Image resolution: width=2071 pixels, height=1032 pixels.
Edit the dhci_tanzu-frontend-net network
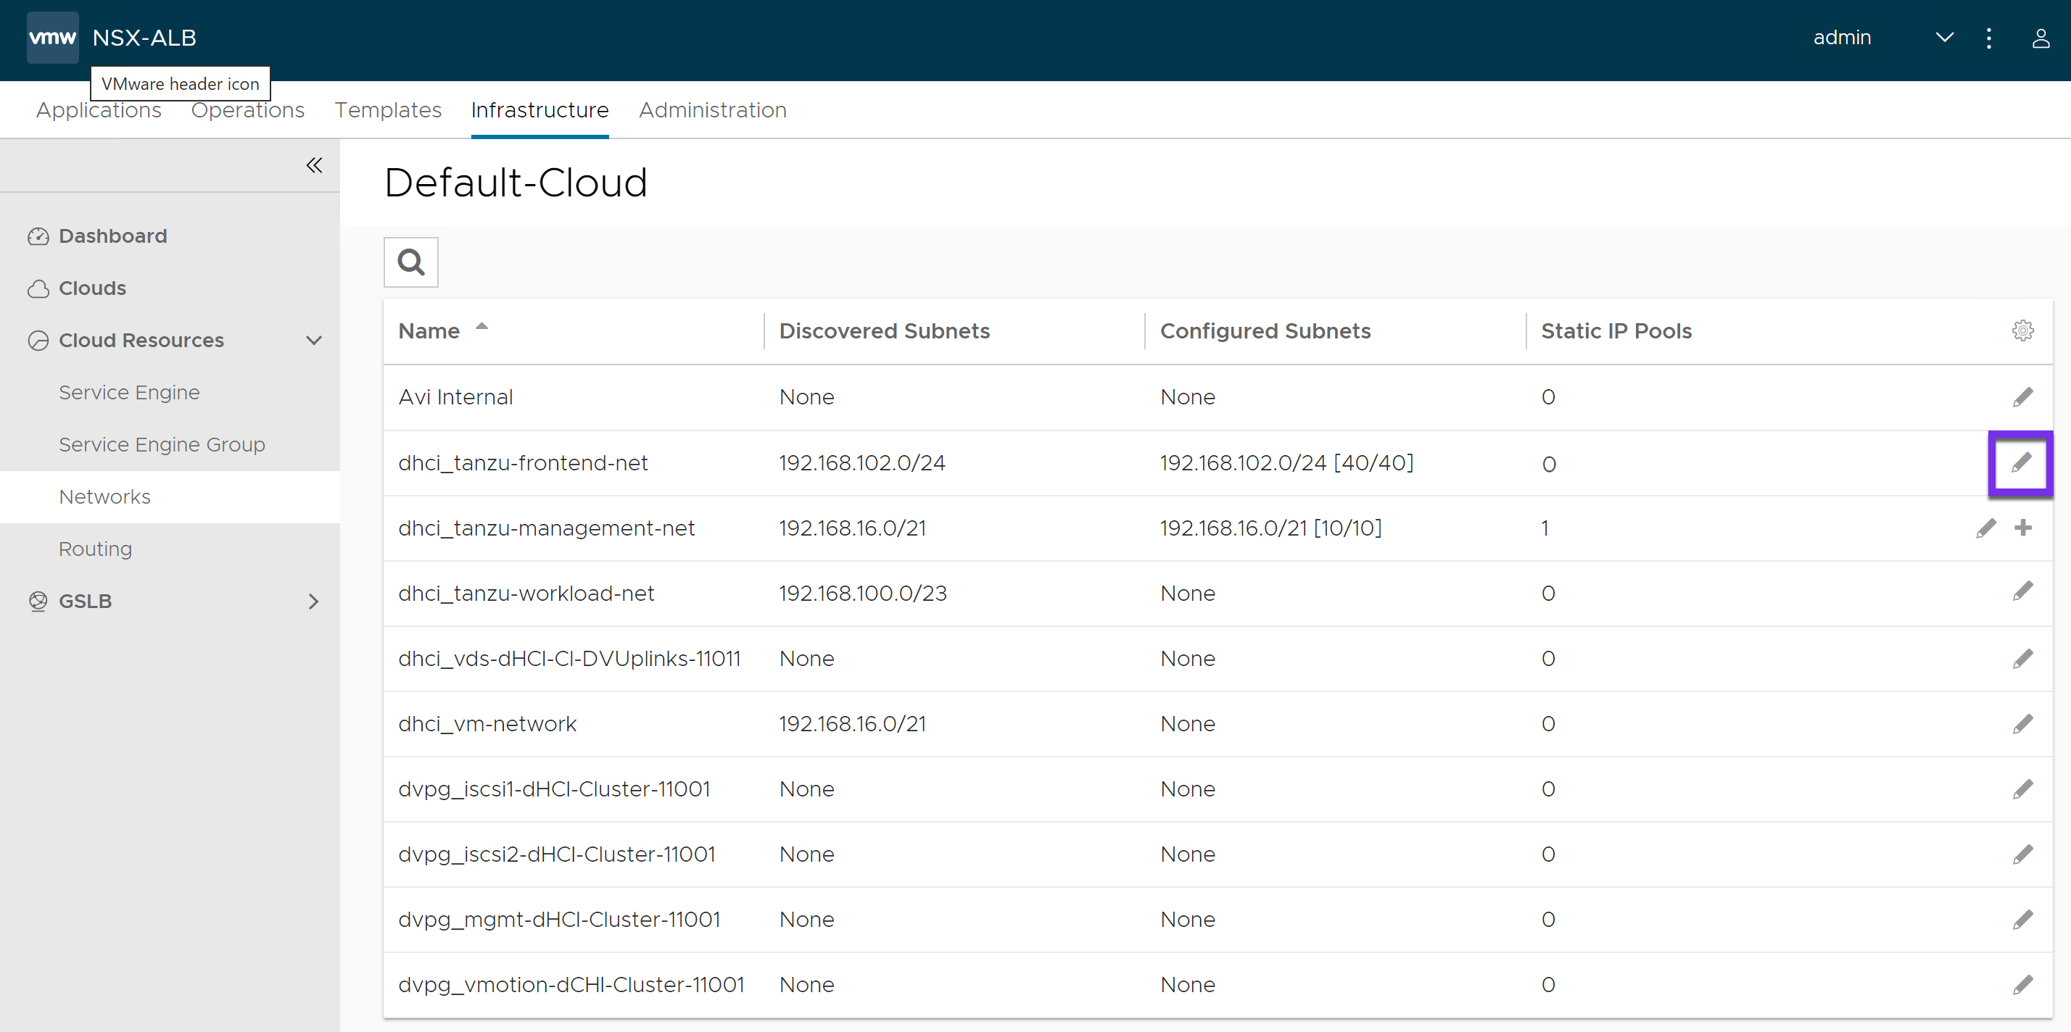pos(2021,463)
